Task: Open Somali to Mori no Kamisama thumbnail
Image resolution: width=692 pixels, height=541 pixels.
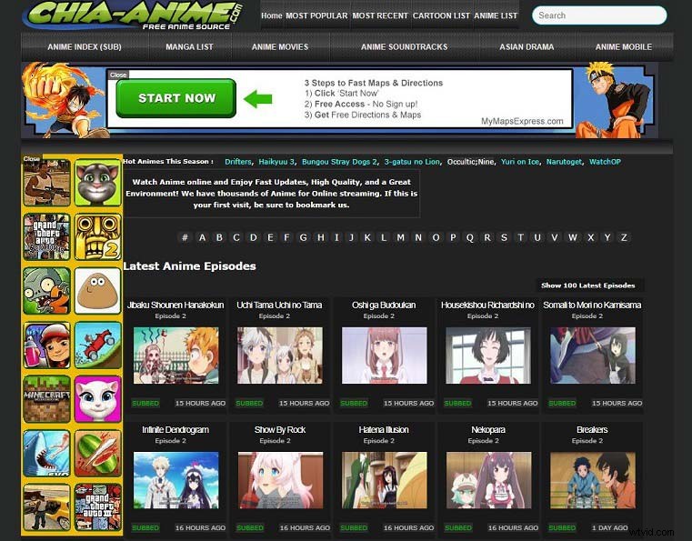Action: 592,356
